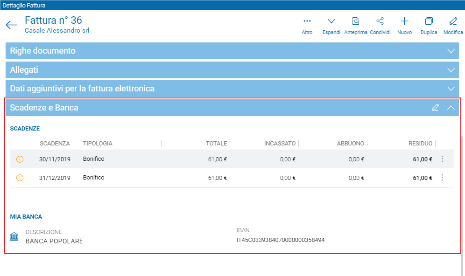Click the Dettaglio Fattura window title
Viewport: 465px width, 276px height.
[x=24, y=5]
